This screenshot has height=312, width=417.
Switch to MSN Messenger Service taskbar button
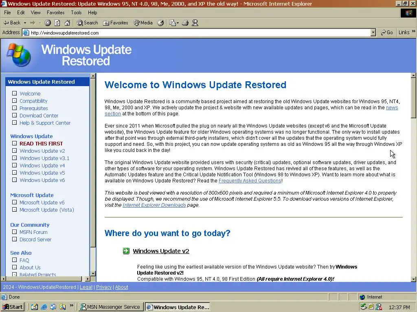[111, 307]
